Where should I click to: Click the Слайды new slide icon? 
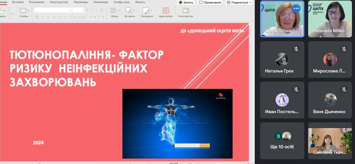tap(23, 11)
